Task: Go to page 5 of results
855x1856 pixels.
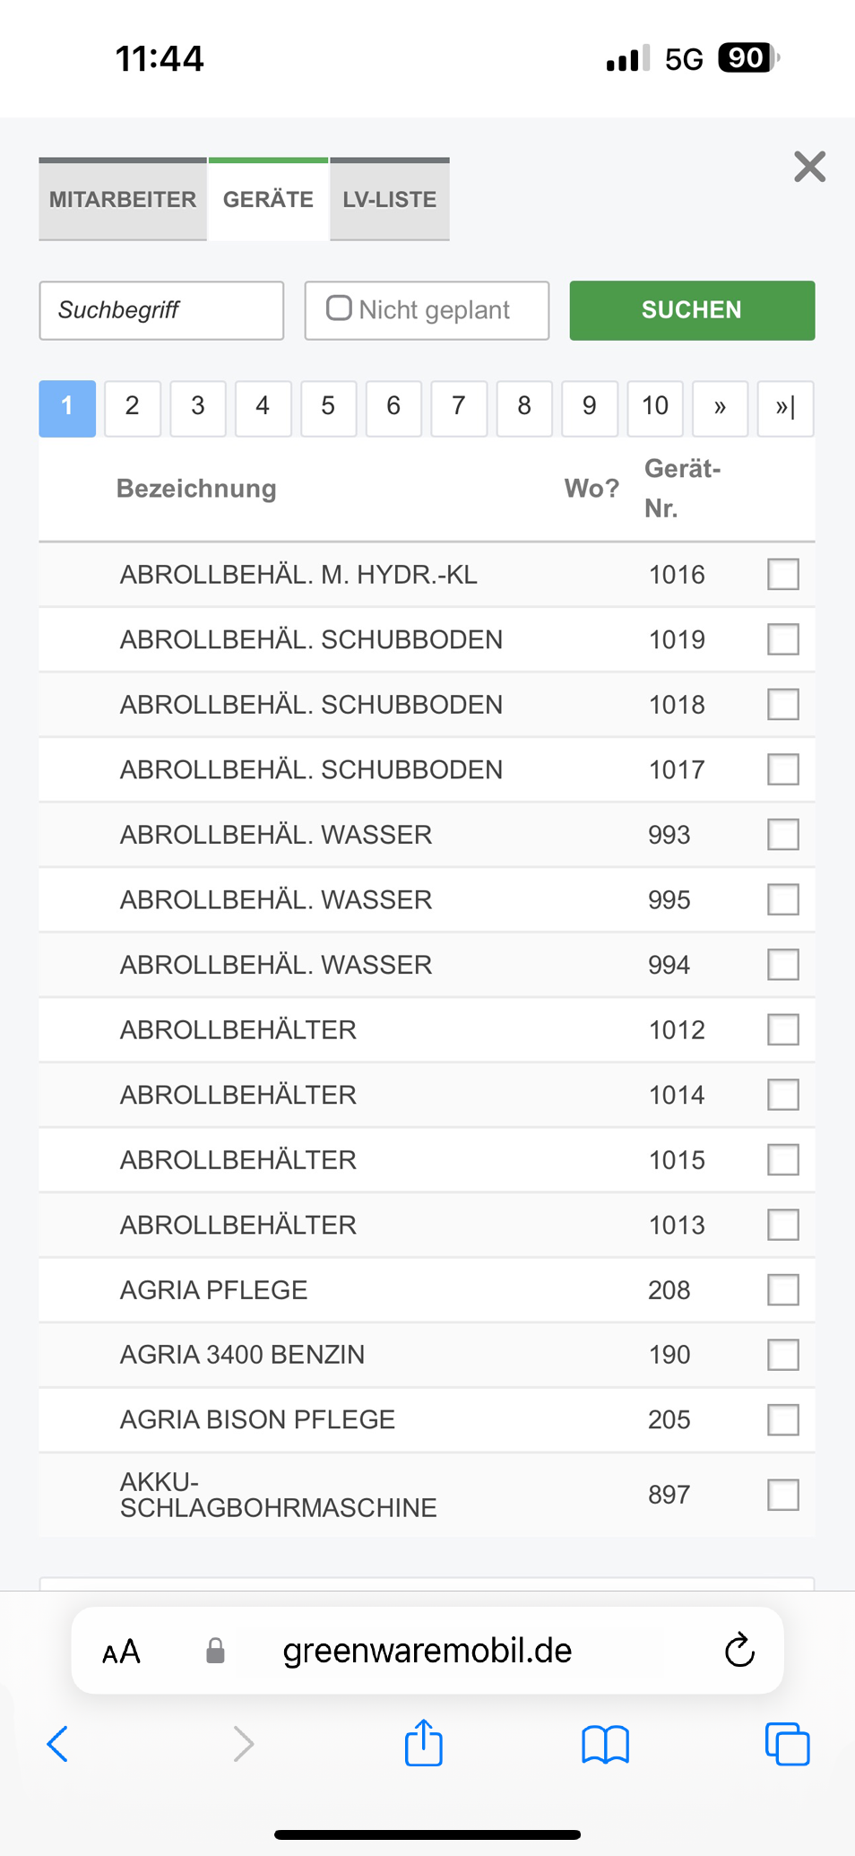Action: (x=328, y=408)
